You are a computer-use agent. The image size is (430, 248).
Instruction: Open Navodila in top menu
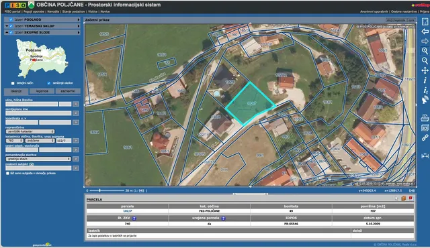[x=53, y=11]
